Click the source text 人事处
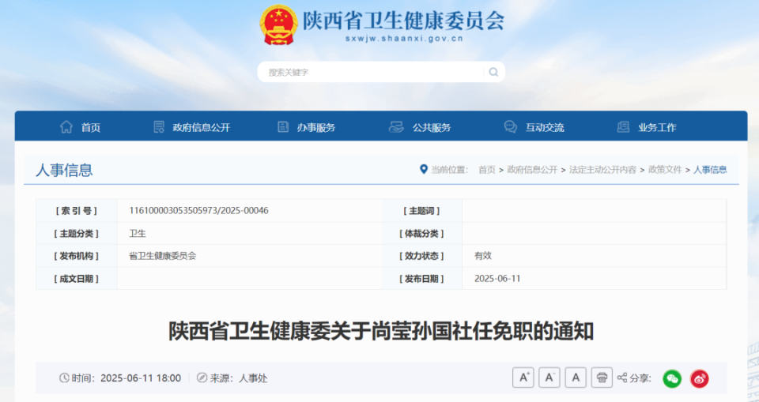This screenshot has height=402, width=759. [x=253, y=378]
